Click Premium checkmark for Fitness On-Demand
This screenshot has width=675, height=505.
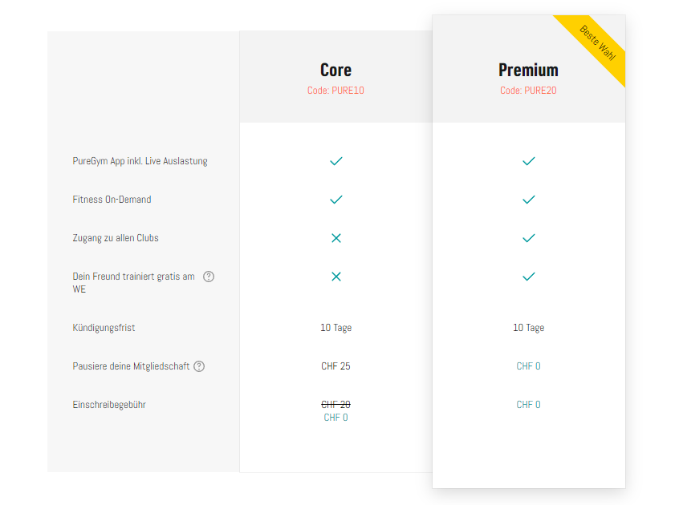pyautogui.click(x=528, y=200)
